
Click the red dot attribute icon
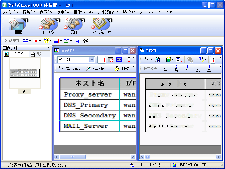click(x=36, y=41)
